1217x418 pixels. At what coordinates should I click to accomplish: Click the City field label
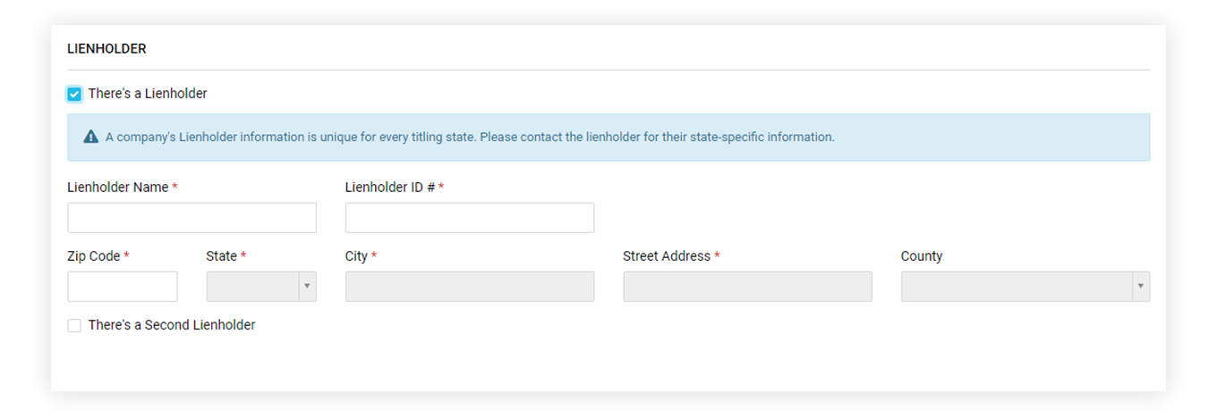[x=356, y=256]
